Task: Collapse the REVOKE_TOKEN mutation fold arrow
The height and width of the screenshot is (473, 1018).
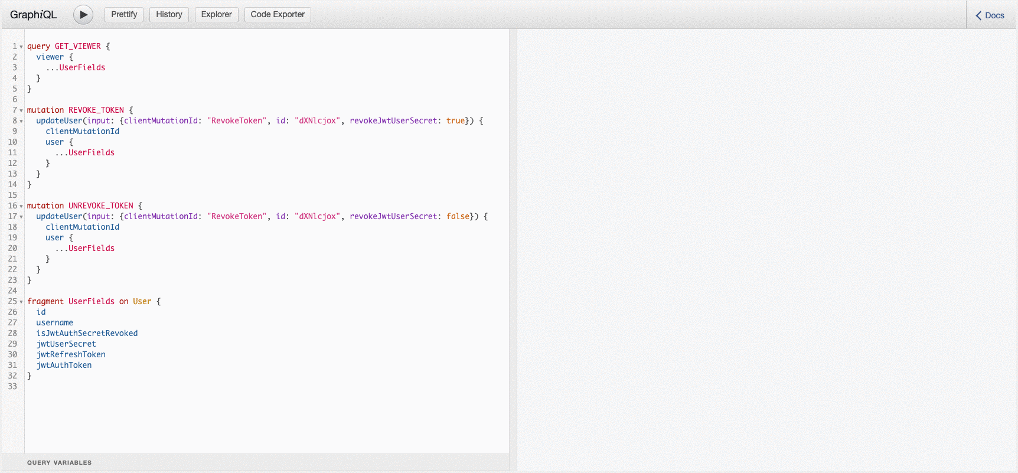Action: tap(21, 110)
